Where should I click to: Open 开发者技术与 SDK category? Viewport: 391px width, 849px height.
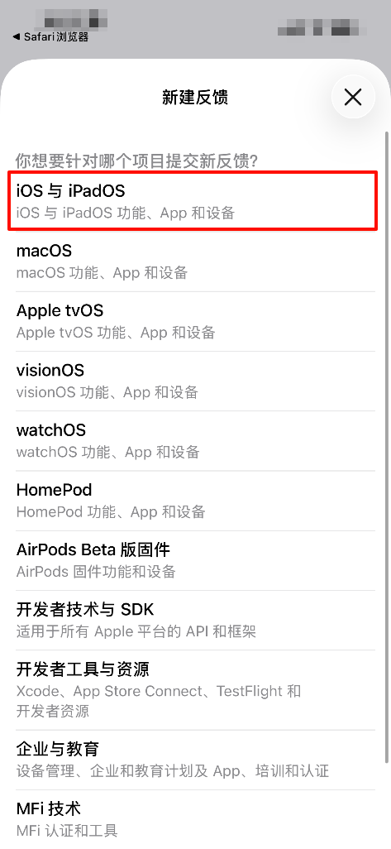tap(195, 620)
